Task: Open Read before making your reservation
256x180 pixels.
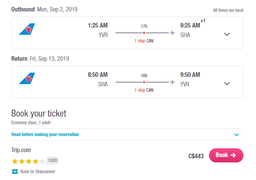Action: [x=45, y=135]
